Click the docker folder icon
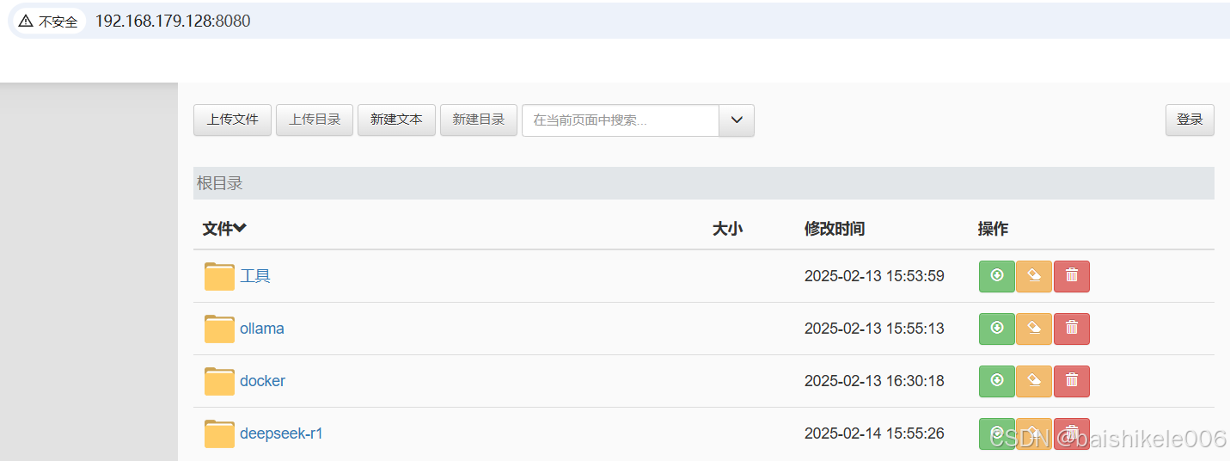Viewport: 1230px width, 461px height. tap(219, 381)
